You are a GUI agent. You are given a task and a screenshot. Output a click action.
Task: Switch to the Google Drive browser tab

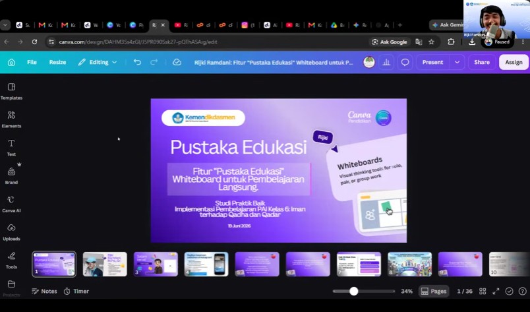pyautogui.click(x=338, y=25)
